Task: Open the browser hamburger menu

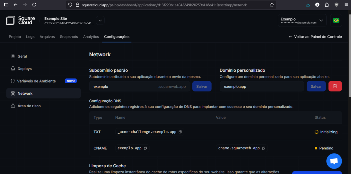Action: click(346, 5)
